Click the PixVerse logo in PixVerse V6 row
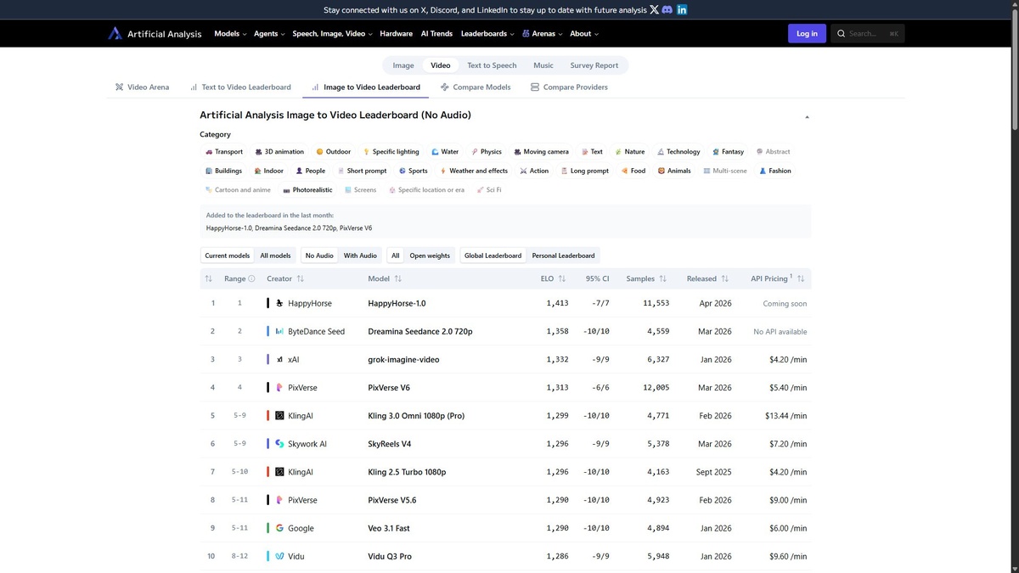This screenshot has height=573, width=1019. (279, 387)
